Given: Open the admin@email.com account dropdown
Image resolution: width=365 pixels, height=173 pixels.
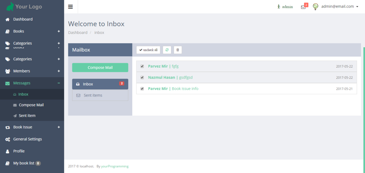Looking at the screenshot, I should click(x=339, y=6).
